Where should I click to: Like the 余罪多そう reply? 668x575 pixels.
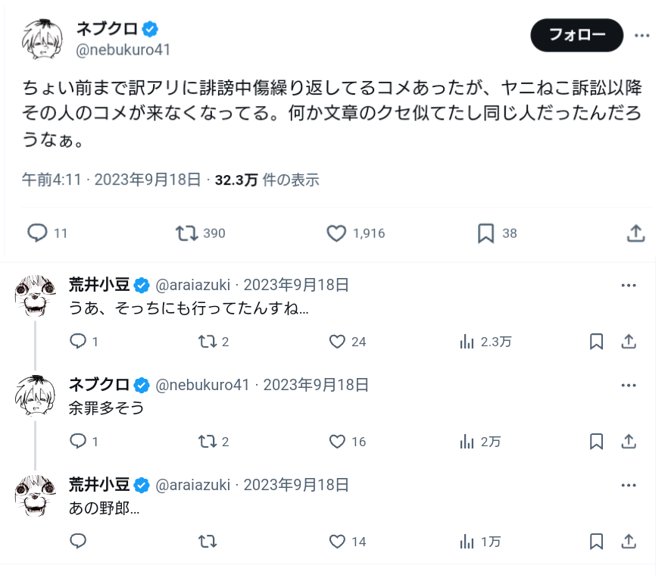point(338,442)
